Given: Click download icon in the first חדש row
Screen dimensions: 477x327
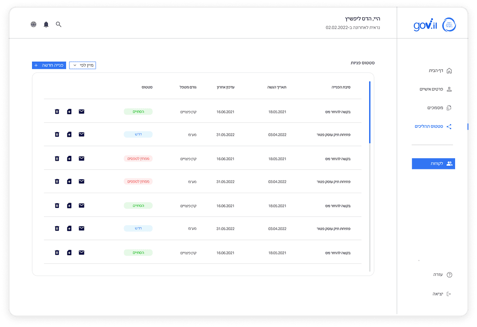Looking at the screenshot, I should click(x=69, y=134).
